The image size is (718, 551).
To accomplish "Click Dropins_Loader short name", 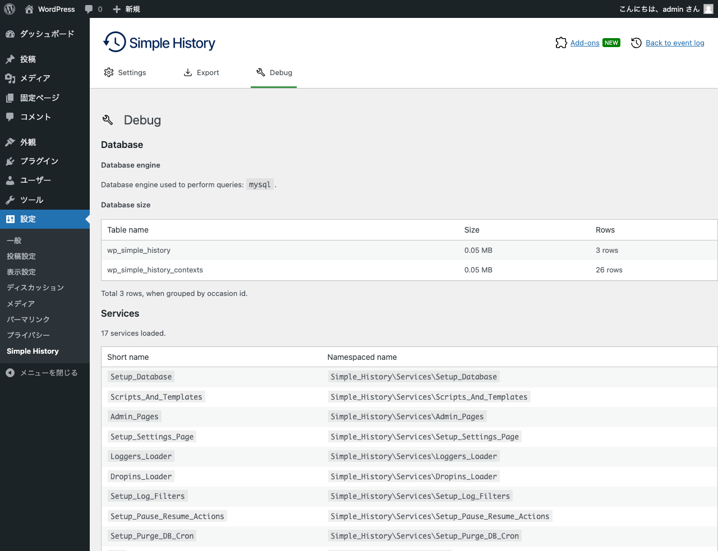I will [x=141, y=476].
